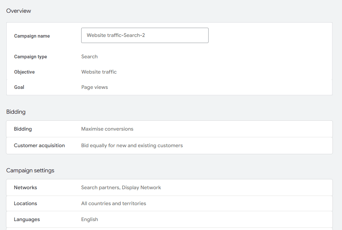Image resolution: width=342 pixels, height=230 pixels.
Task: Select the 'Page views' goal value
Action: (x=95, y=87)
